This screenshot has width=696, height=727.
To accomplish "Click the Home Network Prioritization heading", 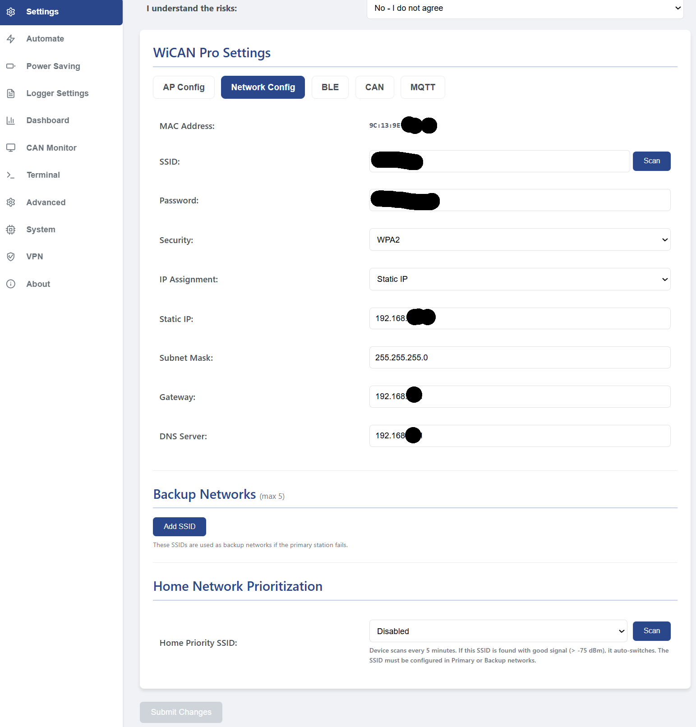I will click(x=238, y=586).
